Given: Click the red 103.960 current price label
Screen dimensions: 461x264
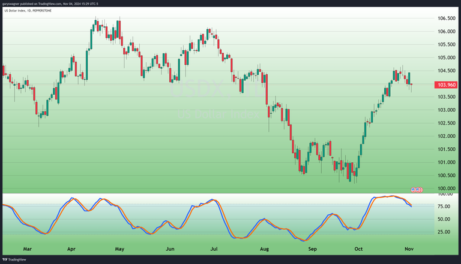Looking at the screenshot, I should pos(445,84).
